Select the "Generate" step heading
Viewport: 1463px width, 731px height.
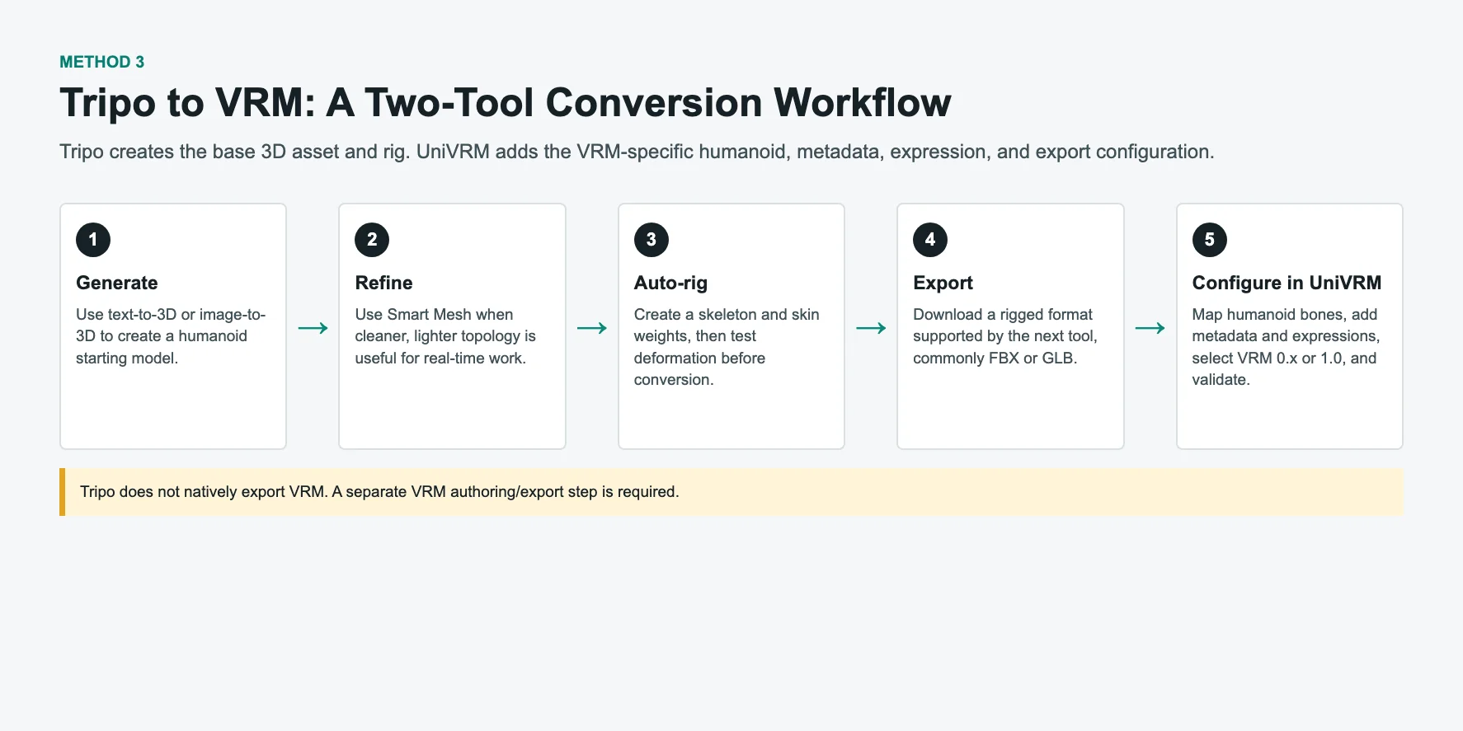[x=117, y=283]
